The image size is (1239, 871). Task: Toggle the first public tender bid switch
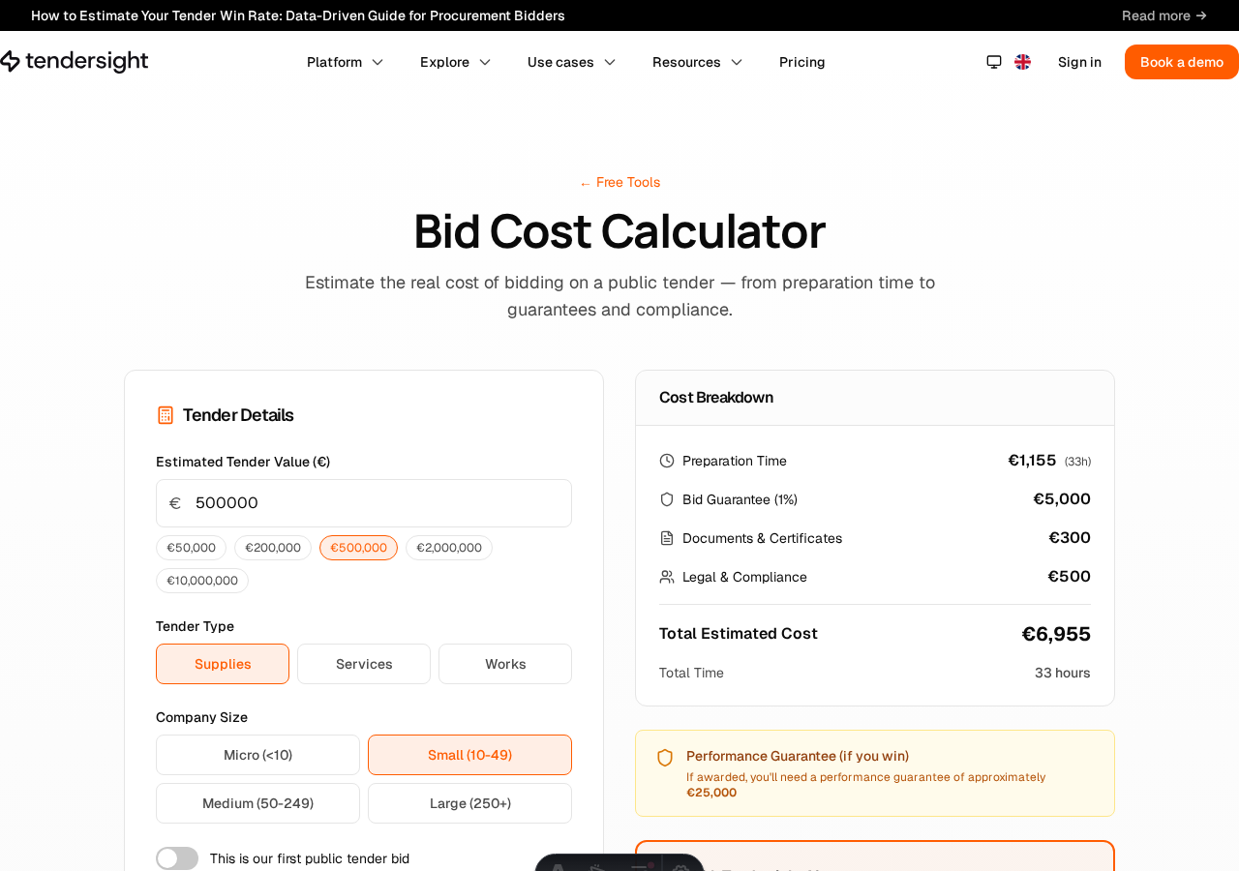tap(177, 858)
